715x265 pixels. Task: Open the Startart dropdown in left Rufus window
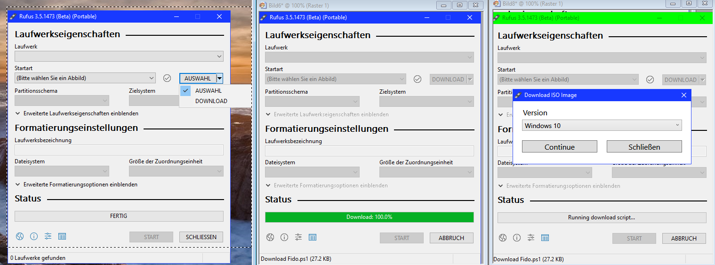coord(85,78)
